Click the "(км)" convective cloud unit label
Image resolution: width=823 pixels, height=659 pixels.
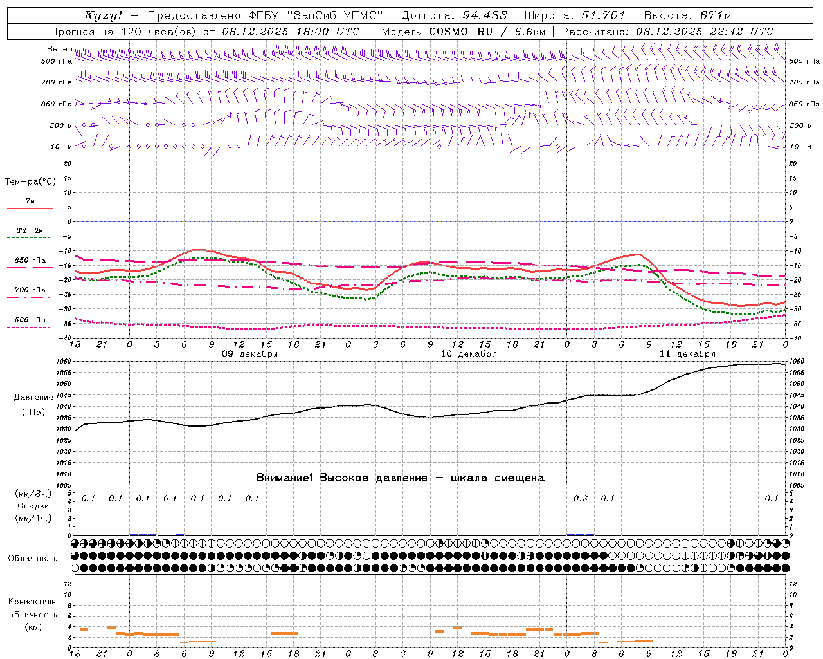pyautogui.click(x=33, y=627)
